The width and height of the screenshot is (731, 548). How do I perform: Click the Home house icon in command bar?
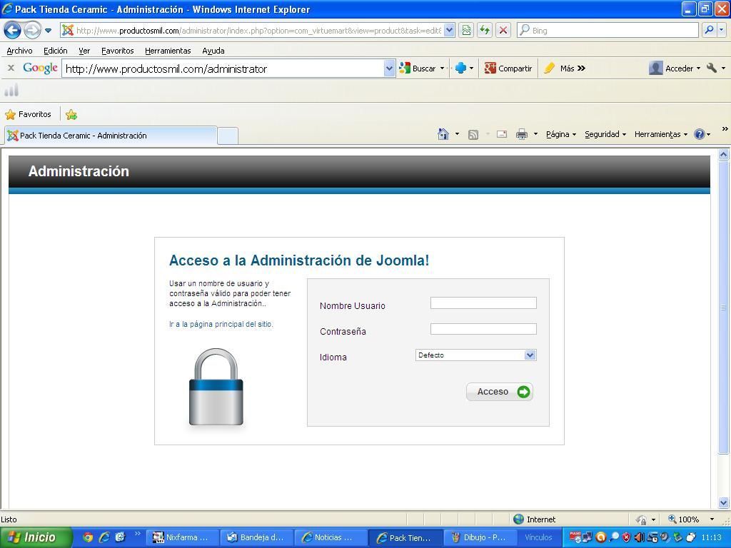443,134
